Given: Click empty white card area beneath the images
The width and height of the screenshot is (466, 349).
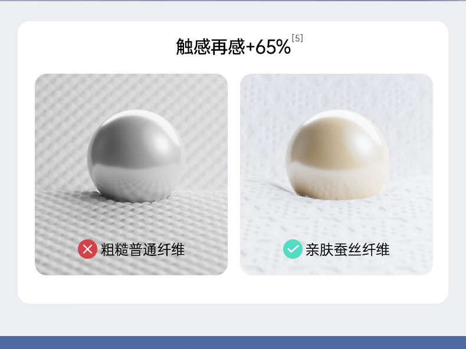Looking at the screenshot, I should pos(233,289).
